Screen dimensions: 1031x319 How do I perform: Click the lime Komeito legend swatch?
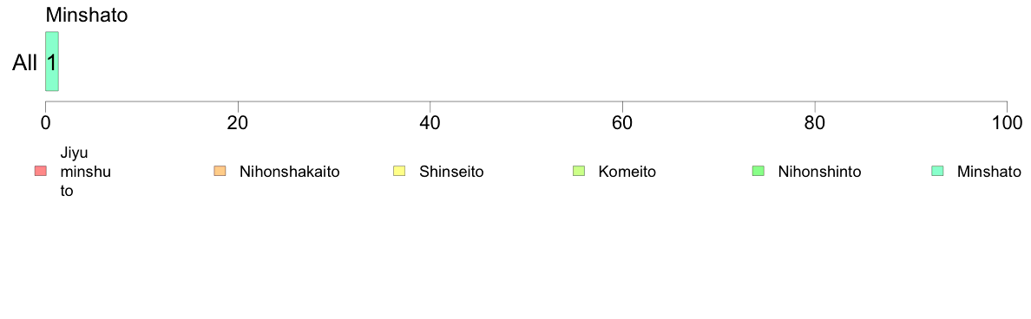[579, 172]
